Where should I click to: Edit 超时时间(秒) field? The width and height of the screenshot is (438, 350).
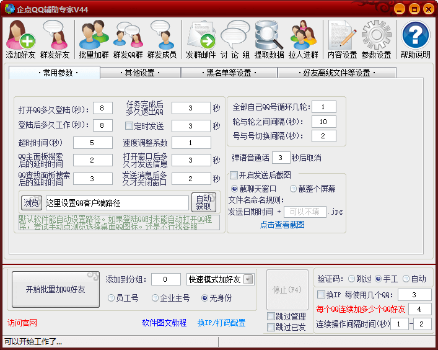(x=93, y=143)
